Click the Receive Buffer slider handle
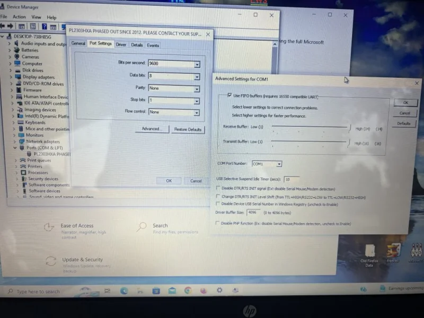 click(x=349, y=128)
